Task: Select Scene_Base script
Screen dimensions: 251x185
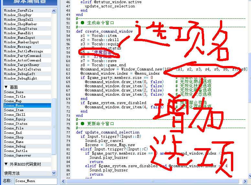Action: tap(27, 92)
